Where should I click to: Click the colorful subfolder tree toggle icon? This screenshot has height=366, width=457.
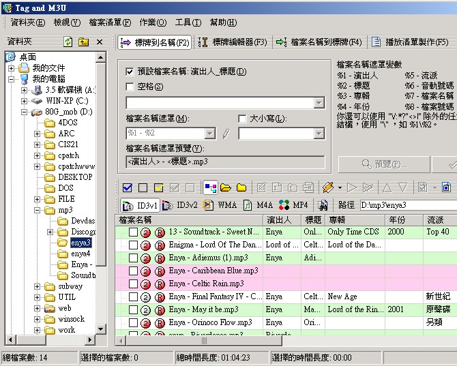point(210,187)
